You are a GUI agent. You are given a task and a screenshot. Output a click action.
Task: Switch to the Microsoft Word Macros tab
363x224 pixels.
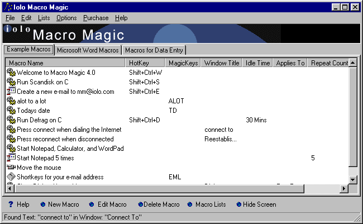pos(88,50)
